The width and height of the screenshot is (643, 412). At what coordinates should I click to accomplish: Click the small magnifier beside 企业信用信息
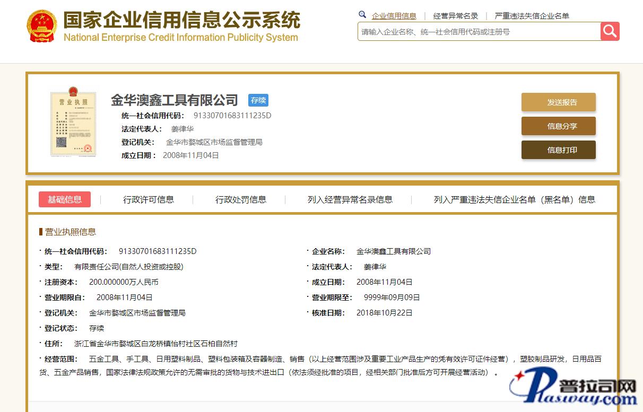click(x=362, y=15)
